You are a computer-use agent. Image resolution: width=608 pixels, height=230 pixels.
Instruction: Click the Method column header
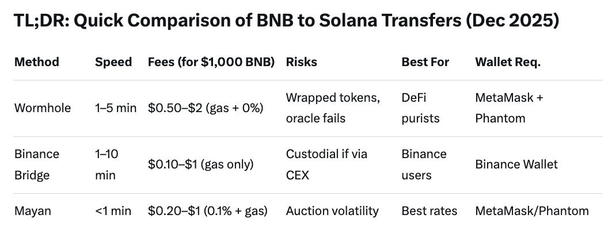[36, 62]
